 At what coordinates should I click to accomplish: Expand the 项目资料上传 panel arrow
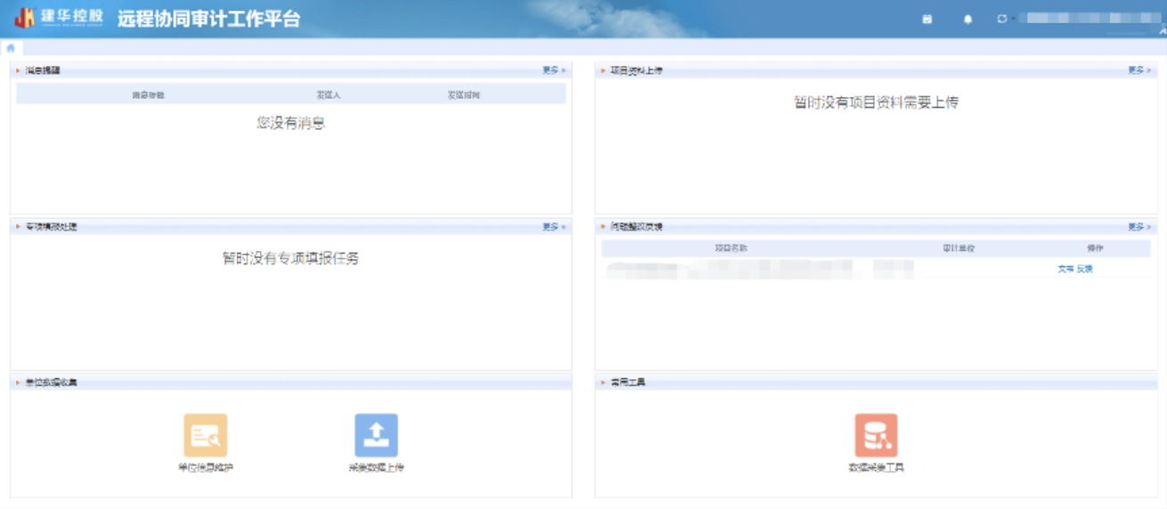coord(603,70)
